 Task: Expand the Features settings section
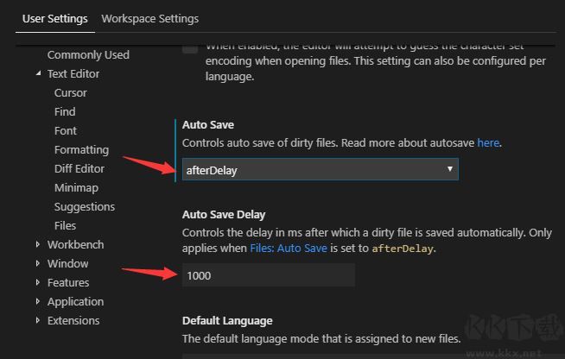pos(38,282)
